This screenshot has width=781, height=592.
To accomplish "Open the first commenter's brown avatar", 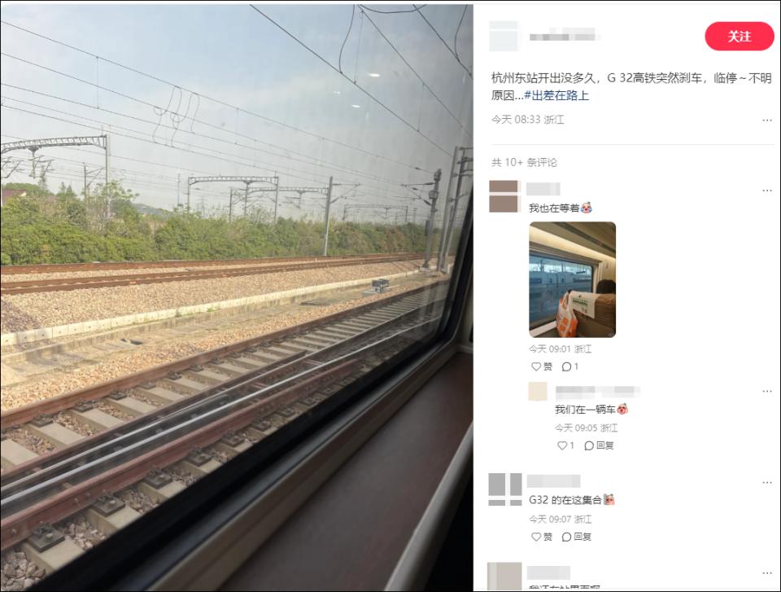I will coord(504,196).
